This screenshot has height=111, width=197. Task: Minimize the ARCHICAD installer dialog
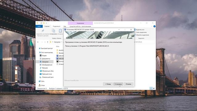click(119, 30)
